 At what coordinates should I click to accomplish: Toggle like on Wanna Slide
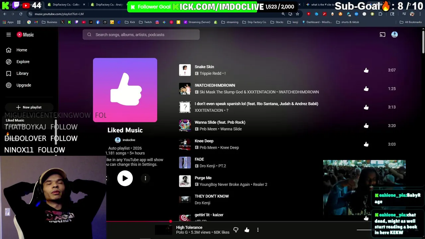click(366, 125)
